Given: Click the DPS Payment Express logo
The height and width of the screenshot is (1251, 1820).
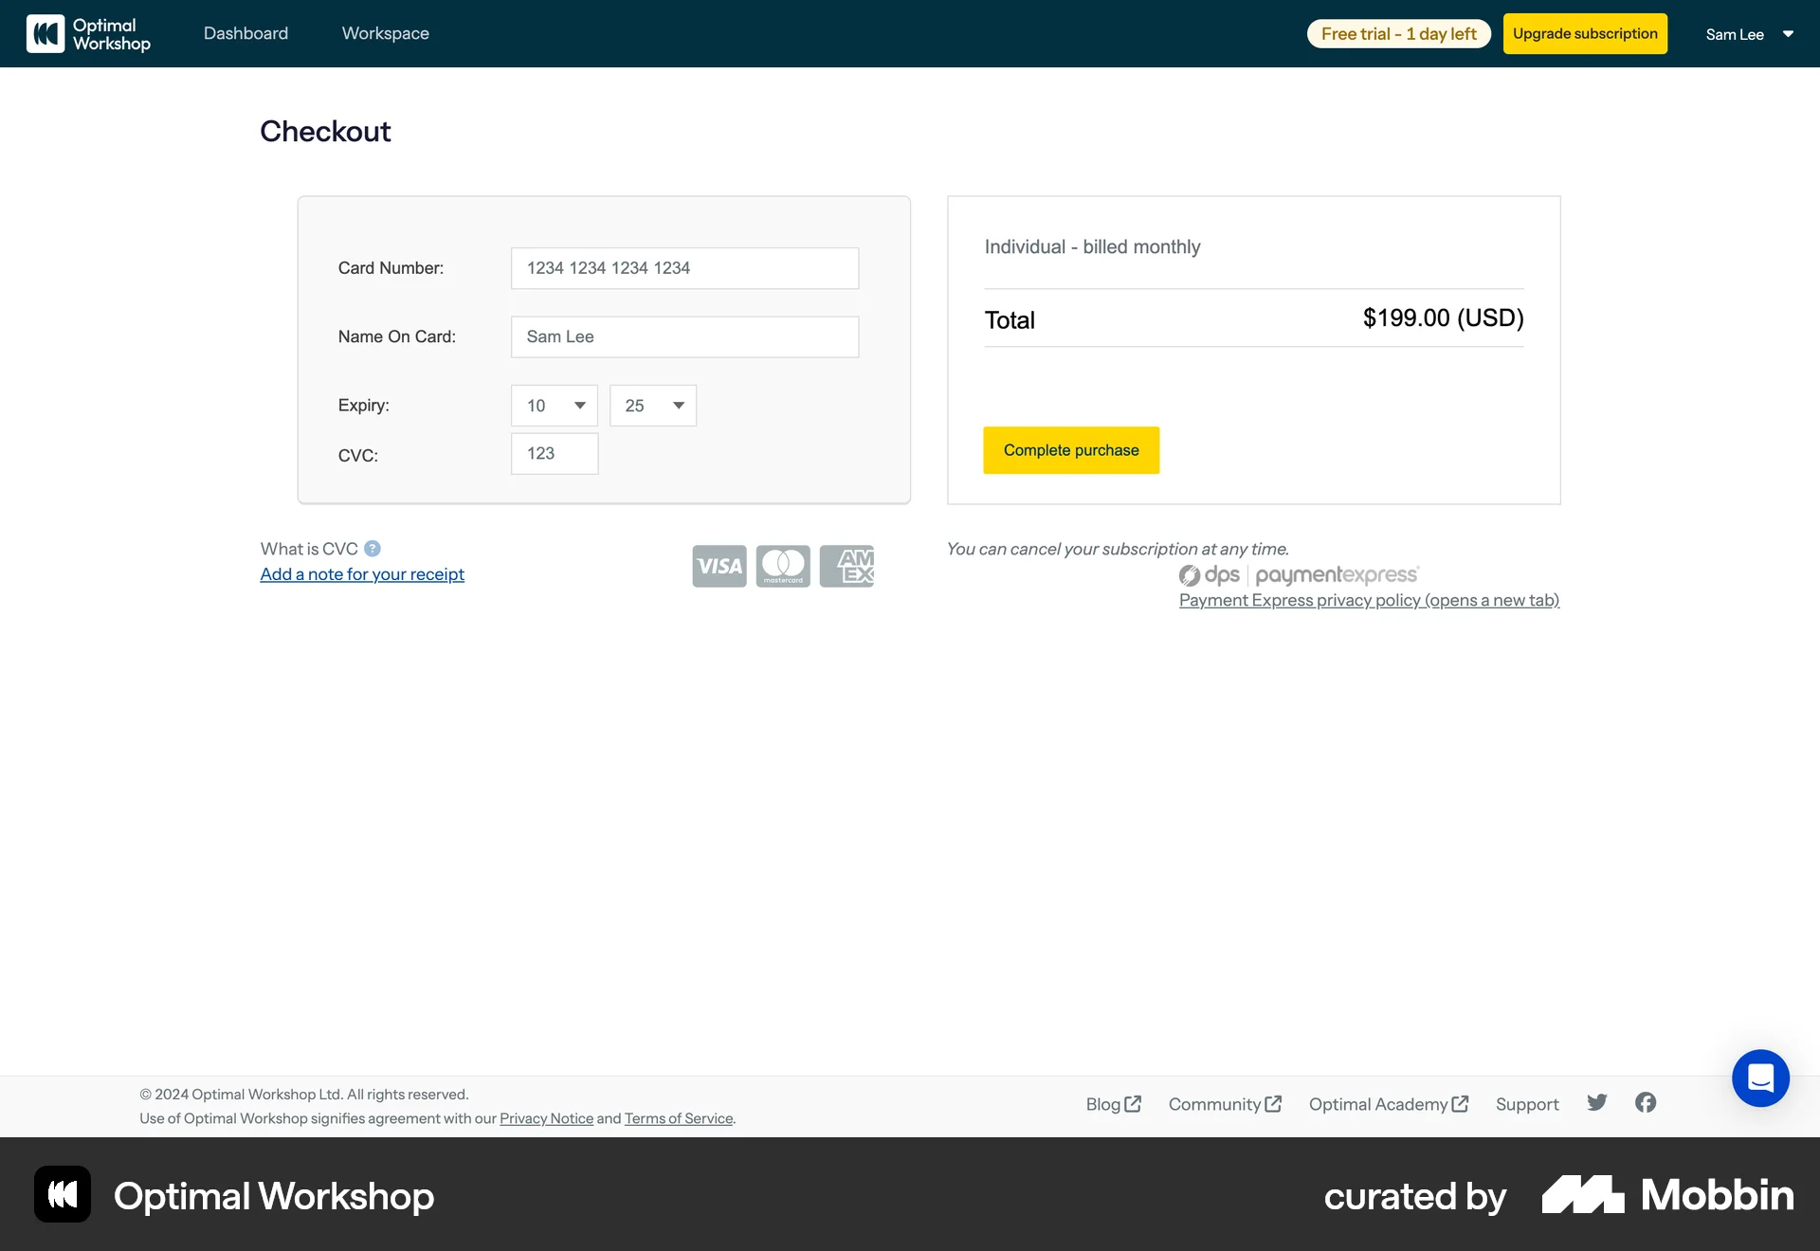Looking at the screenshot, I should tap(1298, 574).
